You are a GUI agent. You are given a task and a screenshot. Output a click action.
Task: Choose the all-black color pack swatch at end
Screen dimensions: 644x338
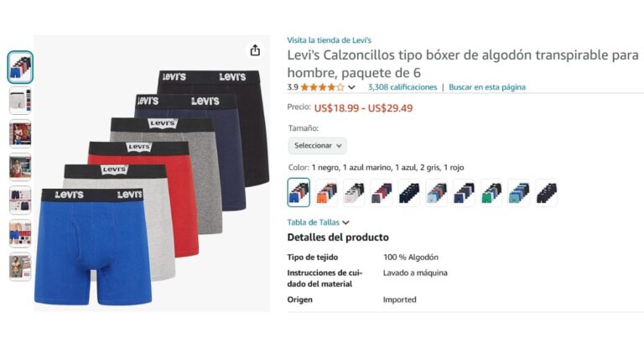coord(546,193)
